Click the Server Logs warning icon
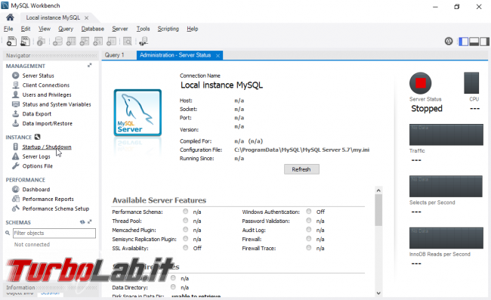The image size is (491, 300). (x=15, y=156)
